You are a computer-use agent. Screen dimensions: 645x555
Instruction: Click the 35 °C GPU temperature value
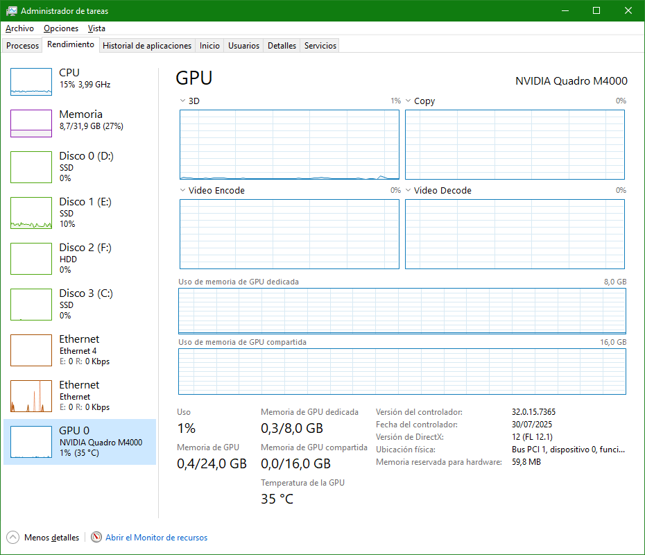pos(277,499)
